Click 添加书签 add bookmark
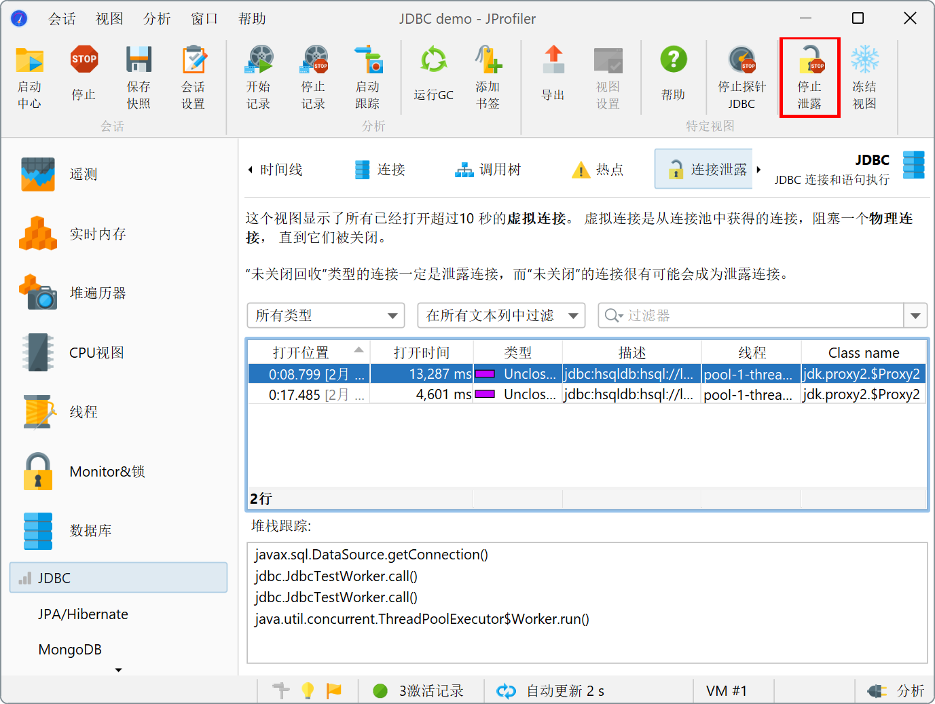The height and width of the screenshot is (704, 935). click(488, 77)
